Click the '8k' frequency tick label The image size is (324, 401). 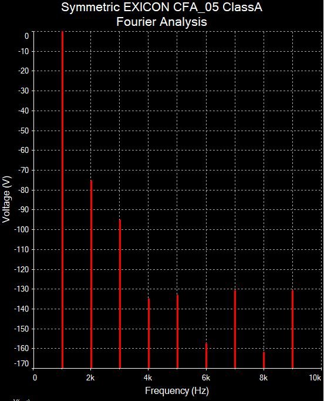[x=264, y=377]
